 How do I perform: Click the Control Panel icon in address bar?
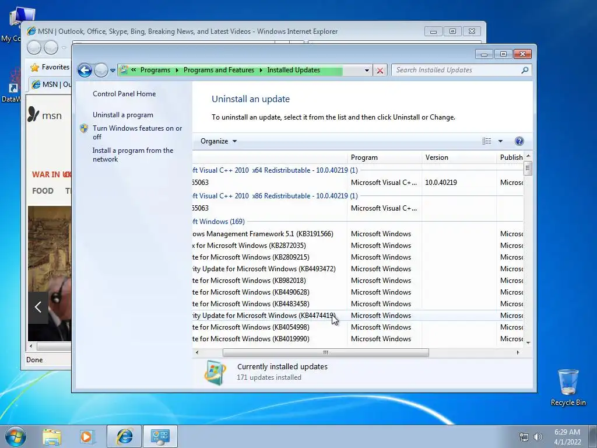[x=124, y=70]
